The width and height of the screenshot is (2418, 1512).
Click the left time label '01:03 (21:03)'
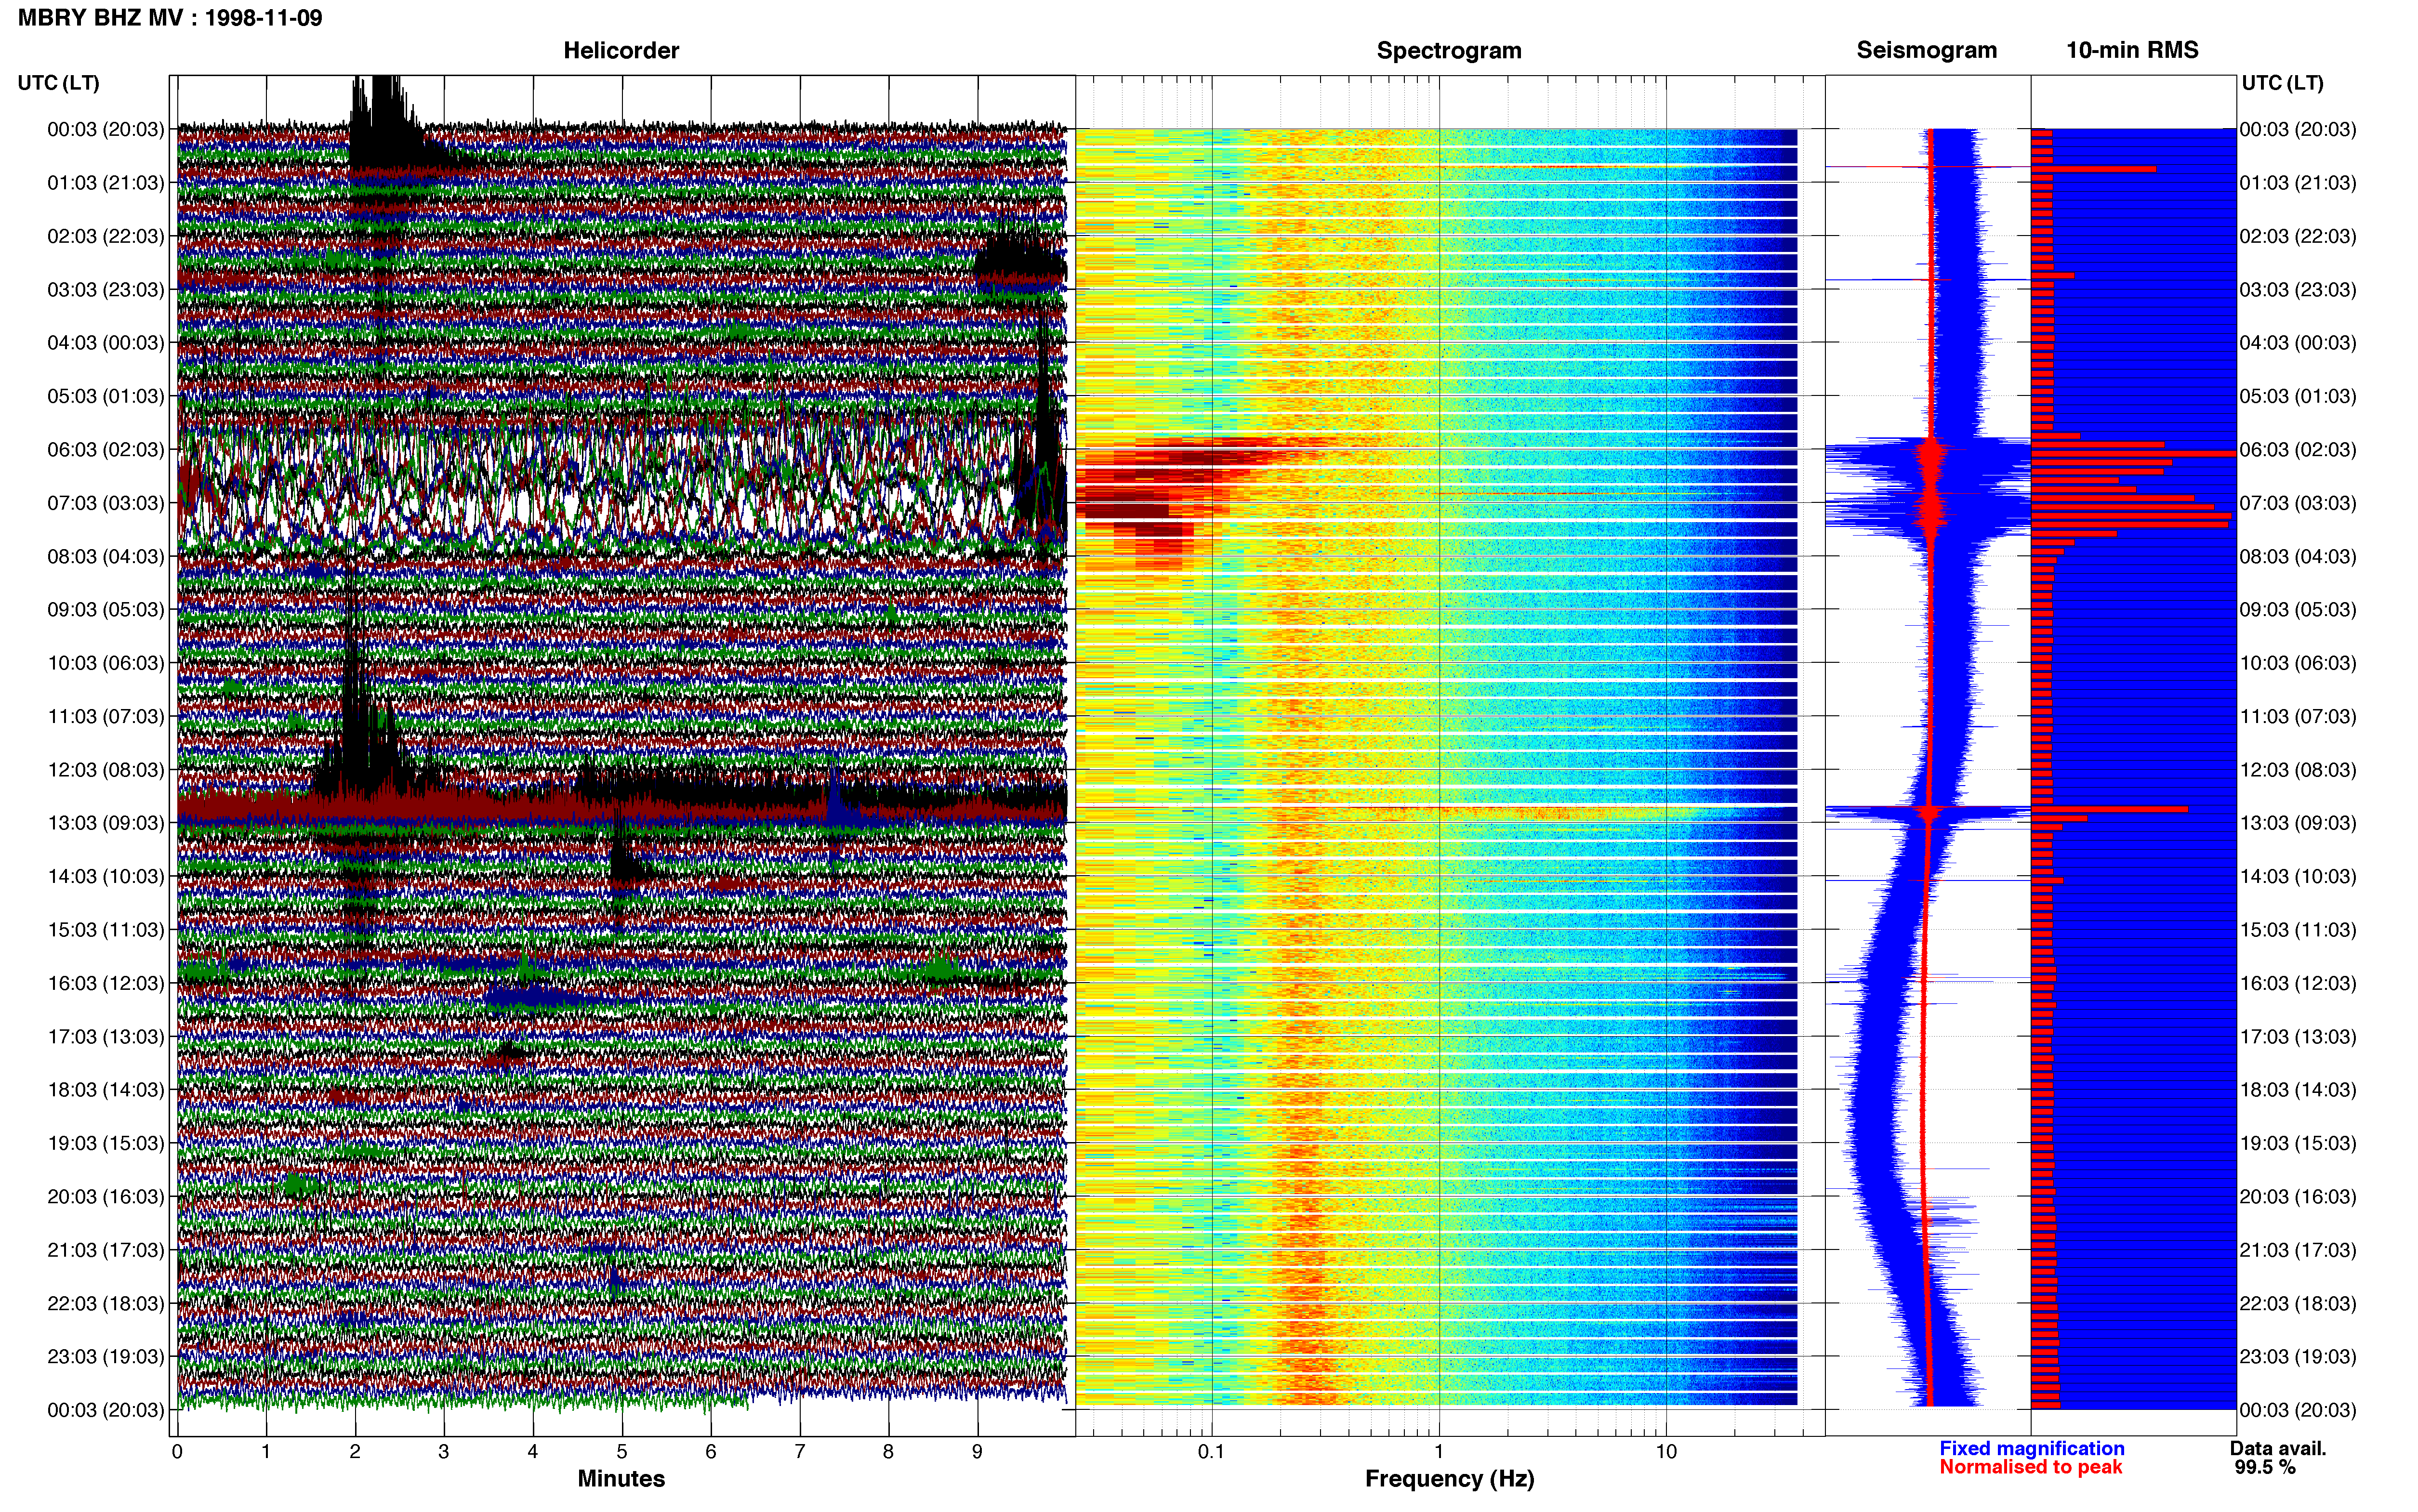click(x=106, y=183)
